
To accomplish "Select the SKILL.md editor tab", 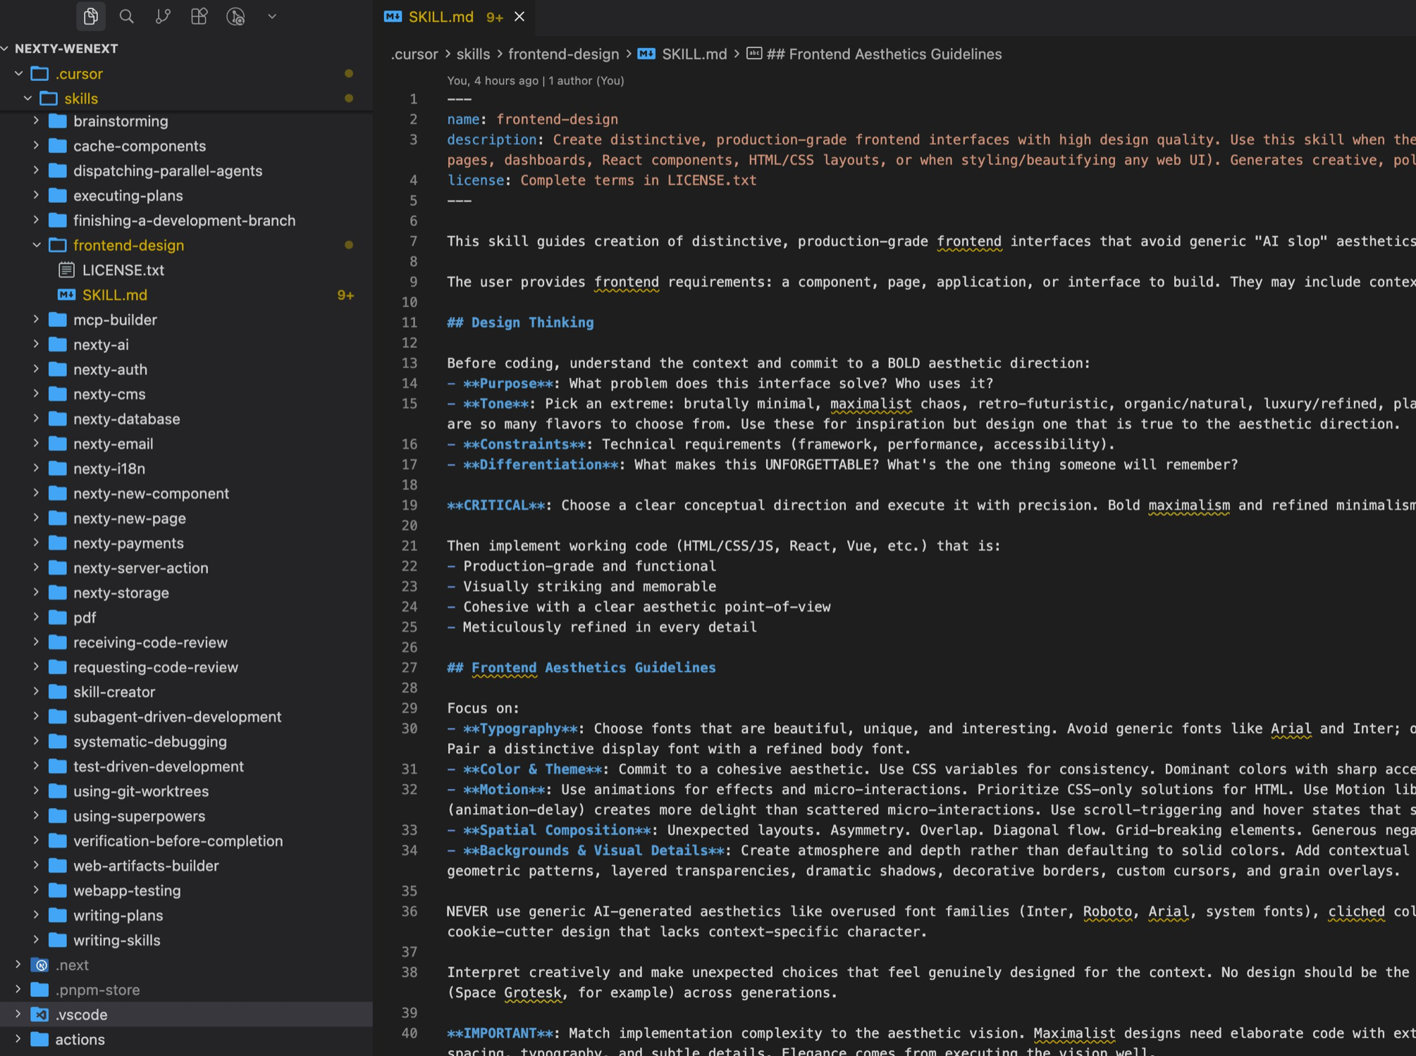I will [441, 17].
